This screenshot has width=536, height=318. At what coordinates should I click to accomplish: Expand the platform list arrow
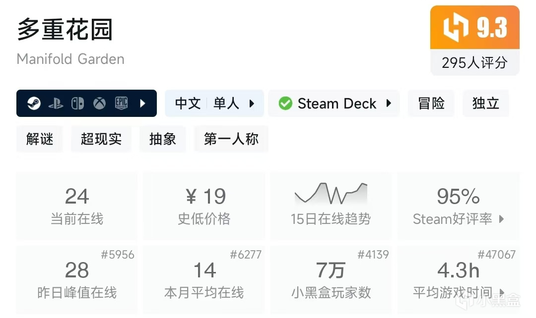[x=143, y=104]
